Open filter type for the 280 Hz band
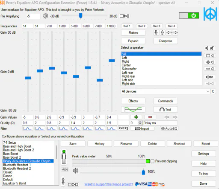The image size is (219, 189). tap(51, 128)
